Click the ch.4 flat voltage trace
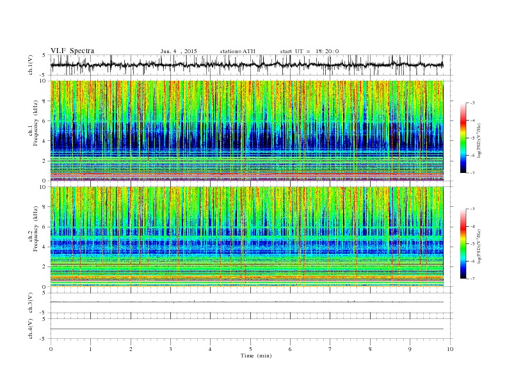Image resolution: width=507 pixels, height=392 pixels. point(247,329)
